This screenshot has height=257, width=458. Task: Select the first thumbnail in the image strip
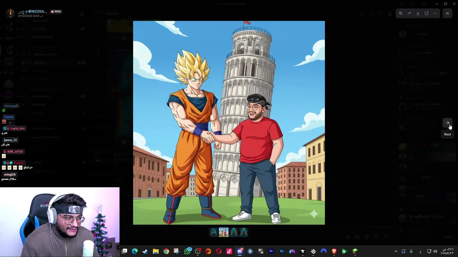point(214,232)
